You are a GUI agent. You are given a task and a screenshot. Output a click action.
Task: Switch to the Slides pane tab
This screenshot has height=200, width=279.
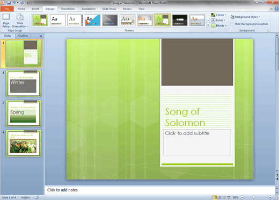click(8, 36)
